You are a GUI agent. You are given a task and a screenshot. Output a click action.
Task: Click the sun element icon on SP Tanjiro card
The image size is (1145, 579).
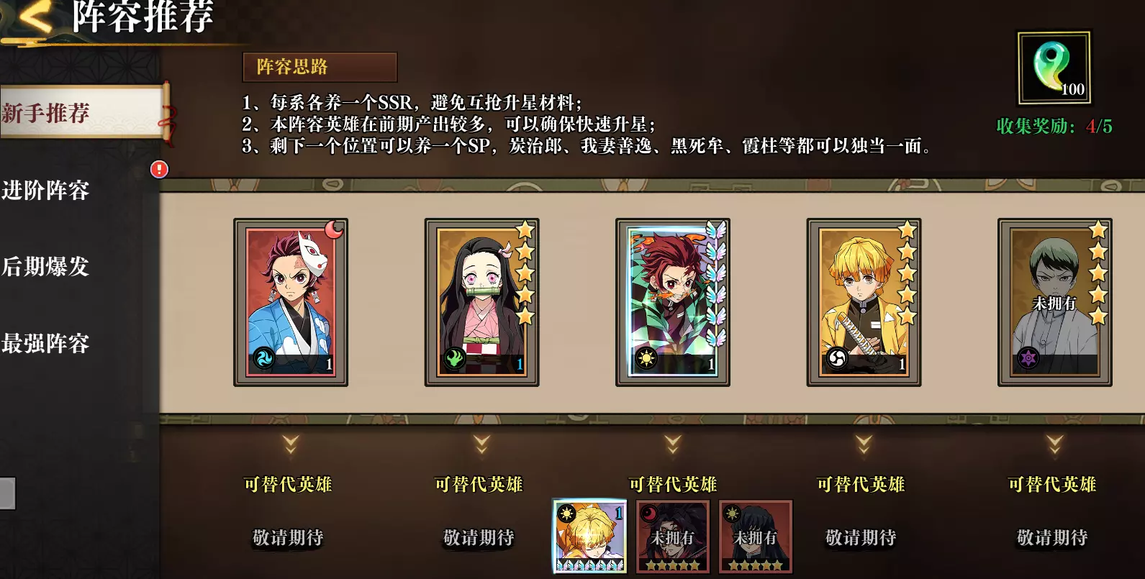646,358
